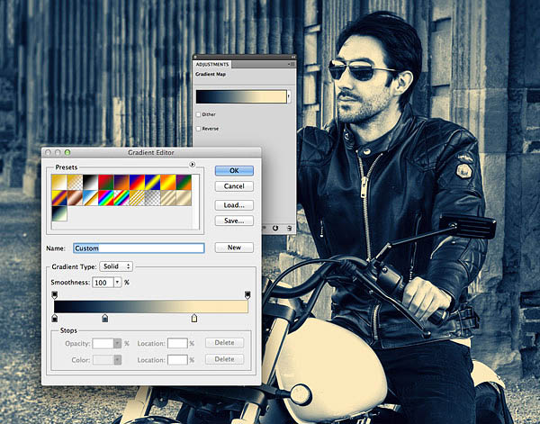
Task: Select the black-to-white gradient preset
Action: pos(90,182)
